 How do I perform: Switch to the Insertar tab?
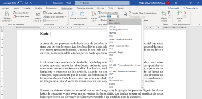click(x=27, y=8)
